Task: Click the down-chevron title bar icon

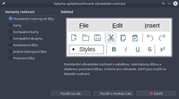Action: tap(169, 4)
